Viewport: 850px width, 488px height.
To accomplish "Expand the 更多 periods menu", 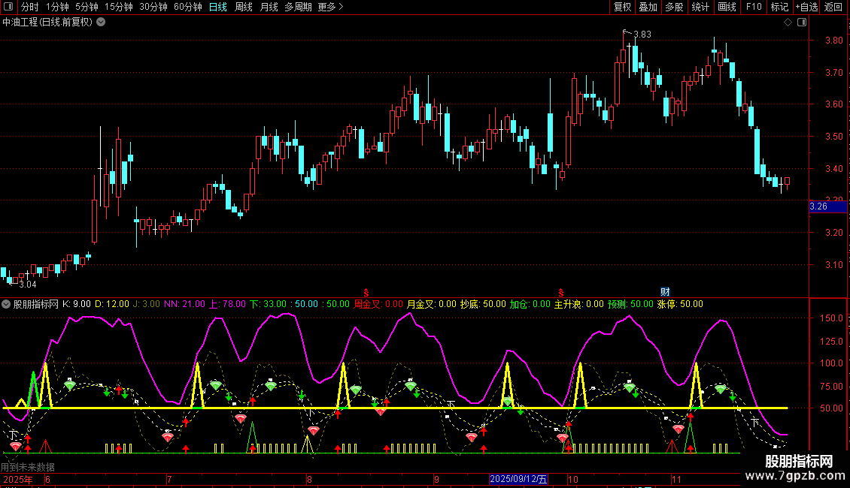I will [330, 8].
